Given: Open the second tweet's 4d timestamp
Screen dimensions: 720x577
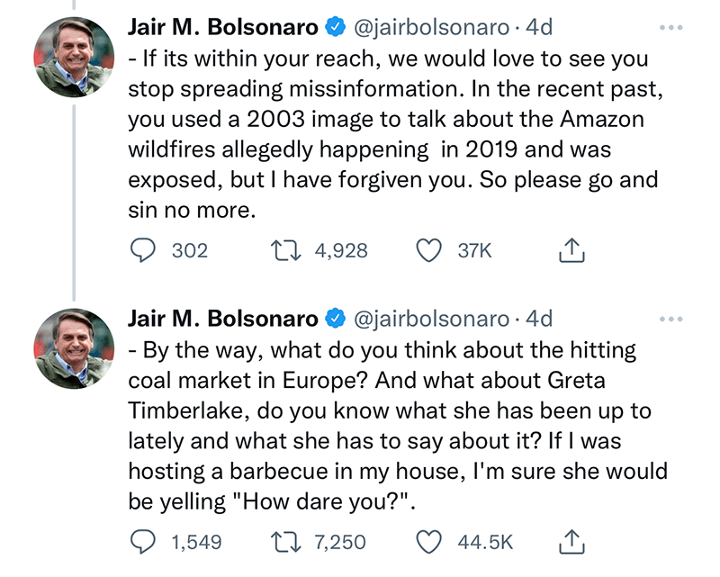Looking at the screenshot, I should pos(539,319).
